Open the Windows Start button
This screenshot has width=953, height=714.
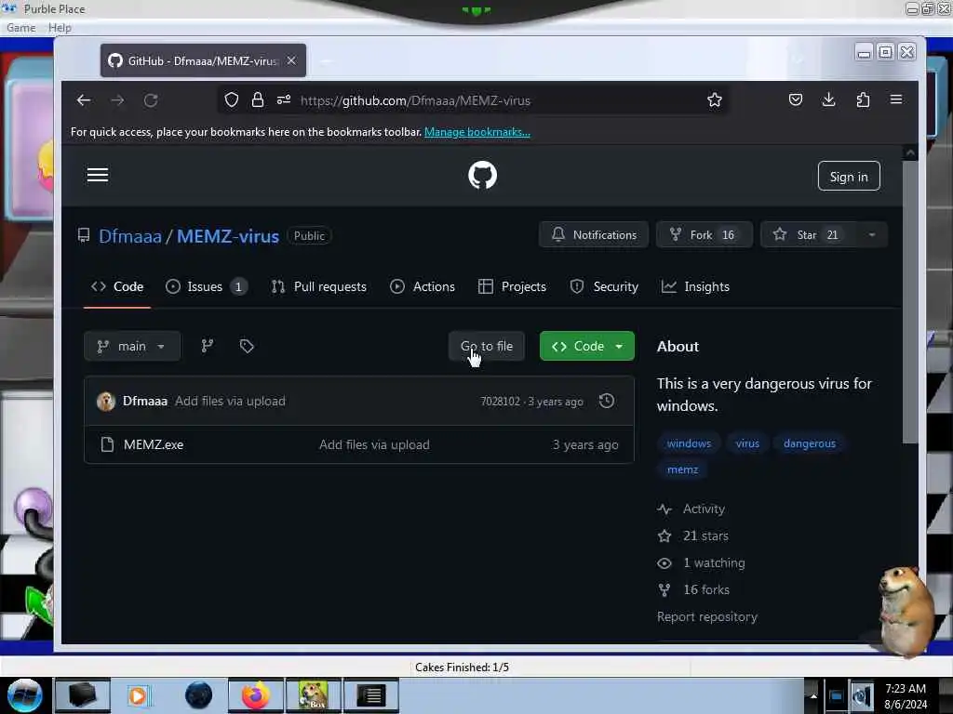click(25, 695)
